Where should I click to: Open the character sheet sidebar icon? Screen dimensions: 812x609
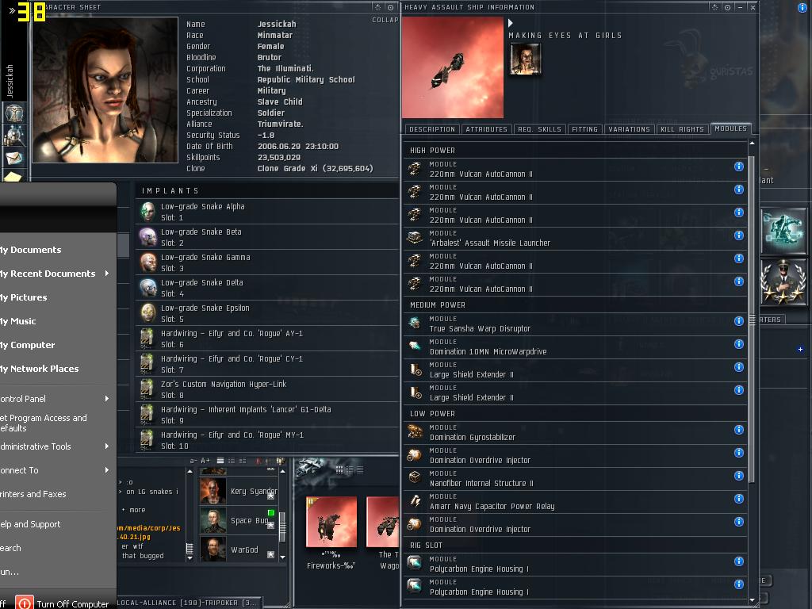click(x=14, y=113)
